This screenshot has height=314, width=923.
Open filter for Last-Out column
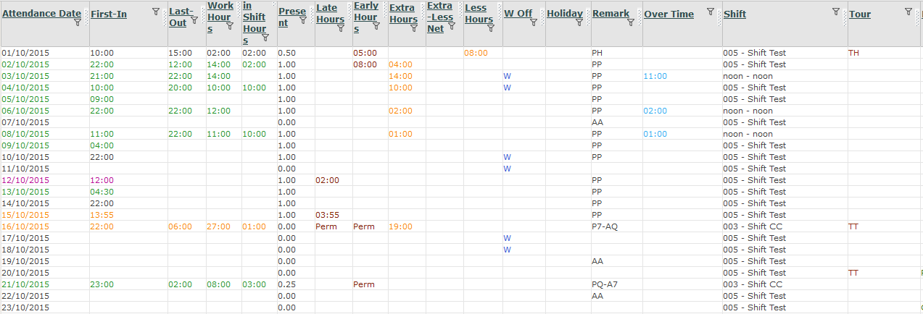[x=194, y=20]
